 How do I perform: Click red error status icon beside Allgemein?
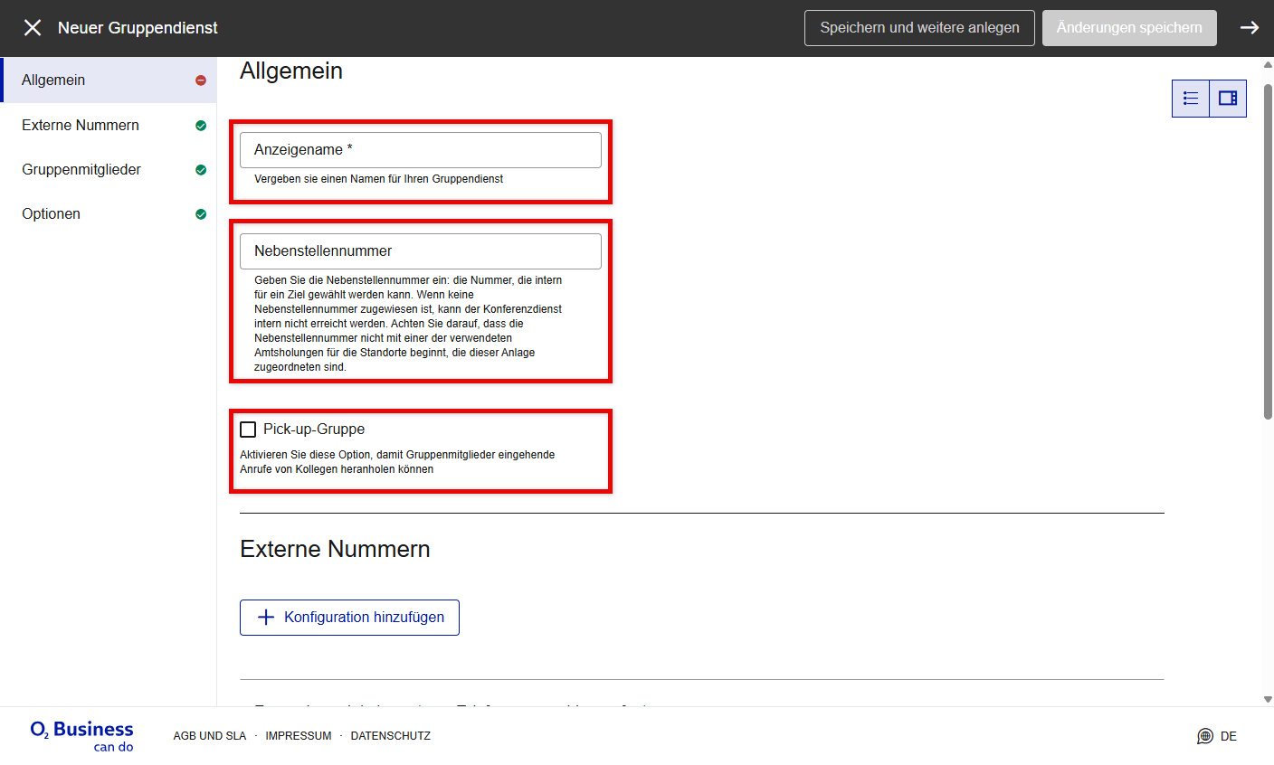(x=201, y=80)
